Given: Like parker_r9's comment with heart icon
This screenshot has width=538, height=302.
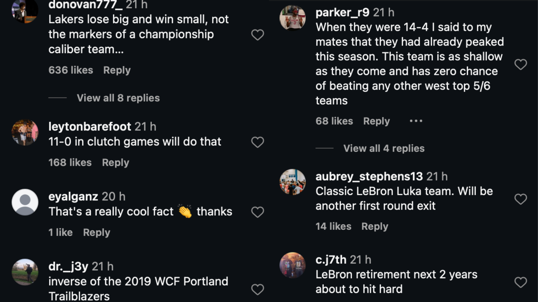Looking at the screenshot, I should click(x=521, y=65).
